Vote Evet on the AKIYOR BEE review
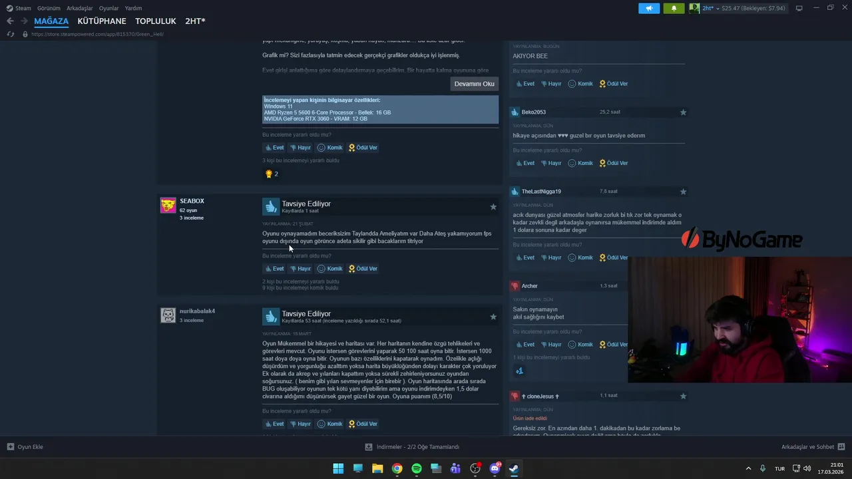This screenshot has height=479, width=852. pos(525,84)
